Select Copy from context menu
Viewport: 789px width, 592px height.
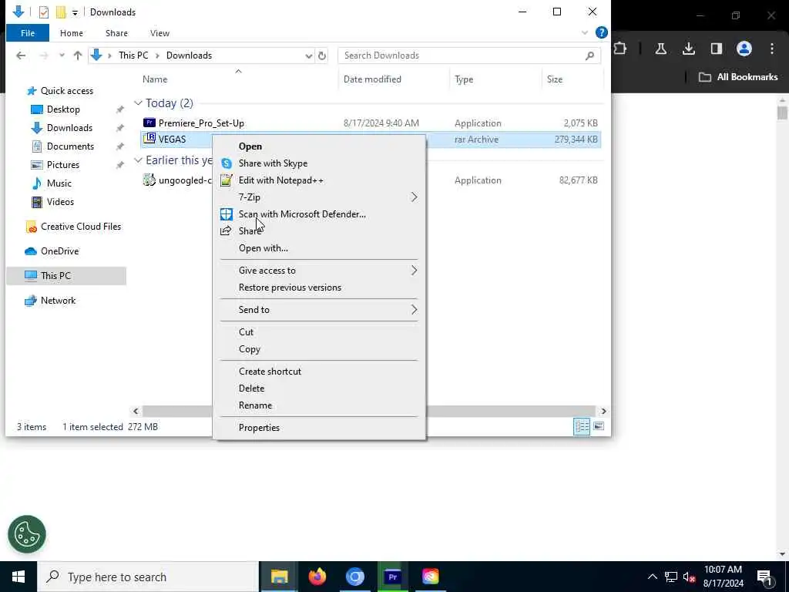pyautogui.click(x=249, y=349)
